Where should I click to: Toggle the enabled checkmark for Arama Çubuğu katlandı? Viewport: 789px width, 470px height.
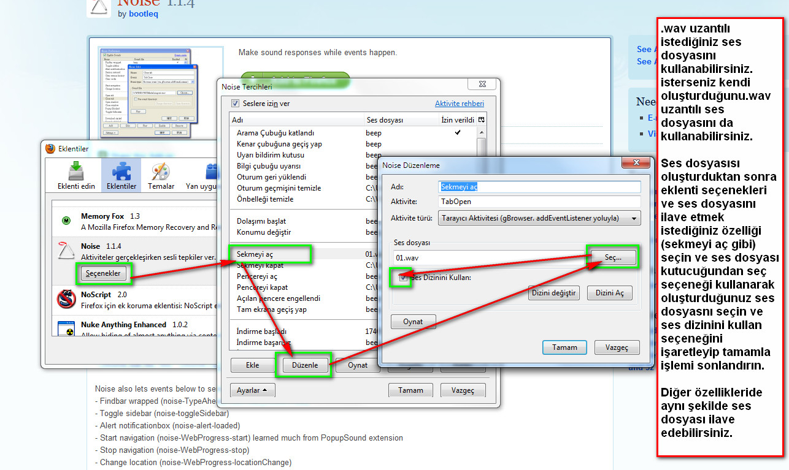[x=458, y=132]
